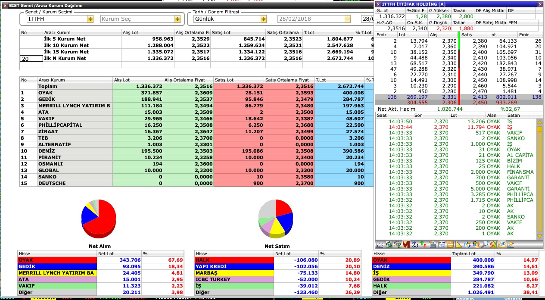Open the line chart icon in ITTFH toolbar
Screen dimensions: 545x300
(x=380, y=244)
